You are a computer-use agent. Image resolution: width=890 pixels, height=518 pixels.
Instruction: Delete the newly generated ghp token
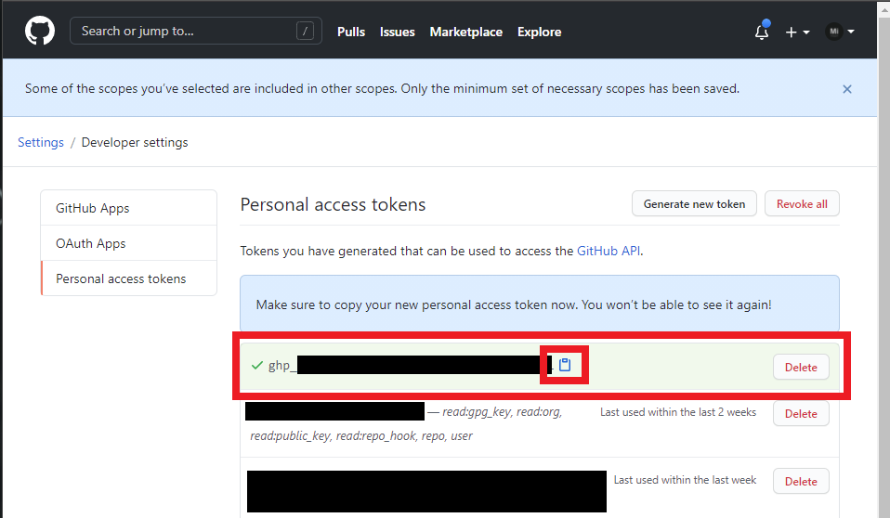(801, 367)
